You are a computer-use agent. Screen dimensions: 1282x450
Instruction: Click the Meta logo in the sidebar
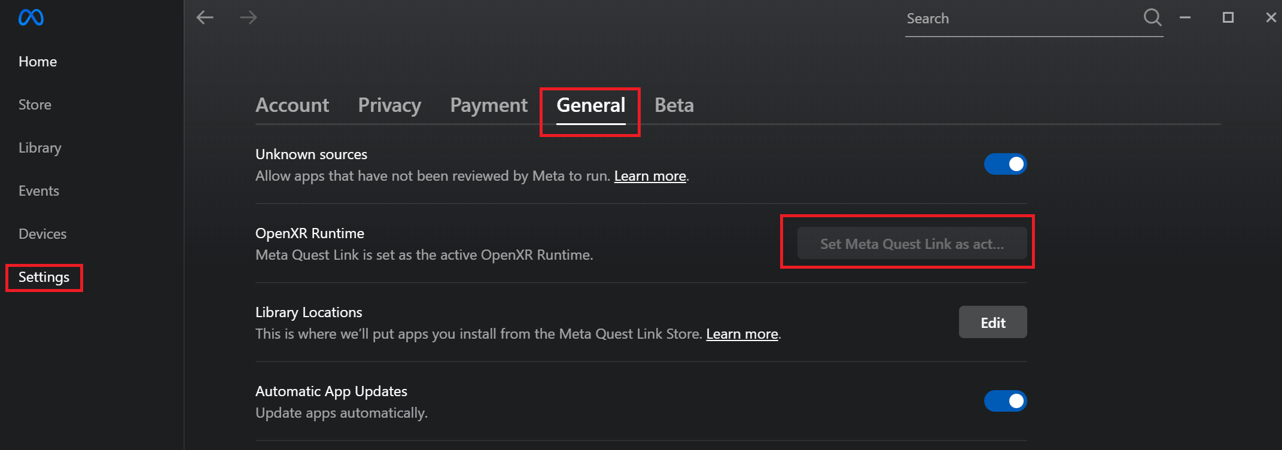(x=29, y=17)
